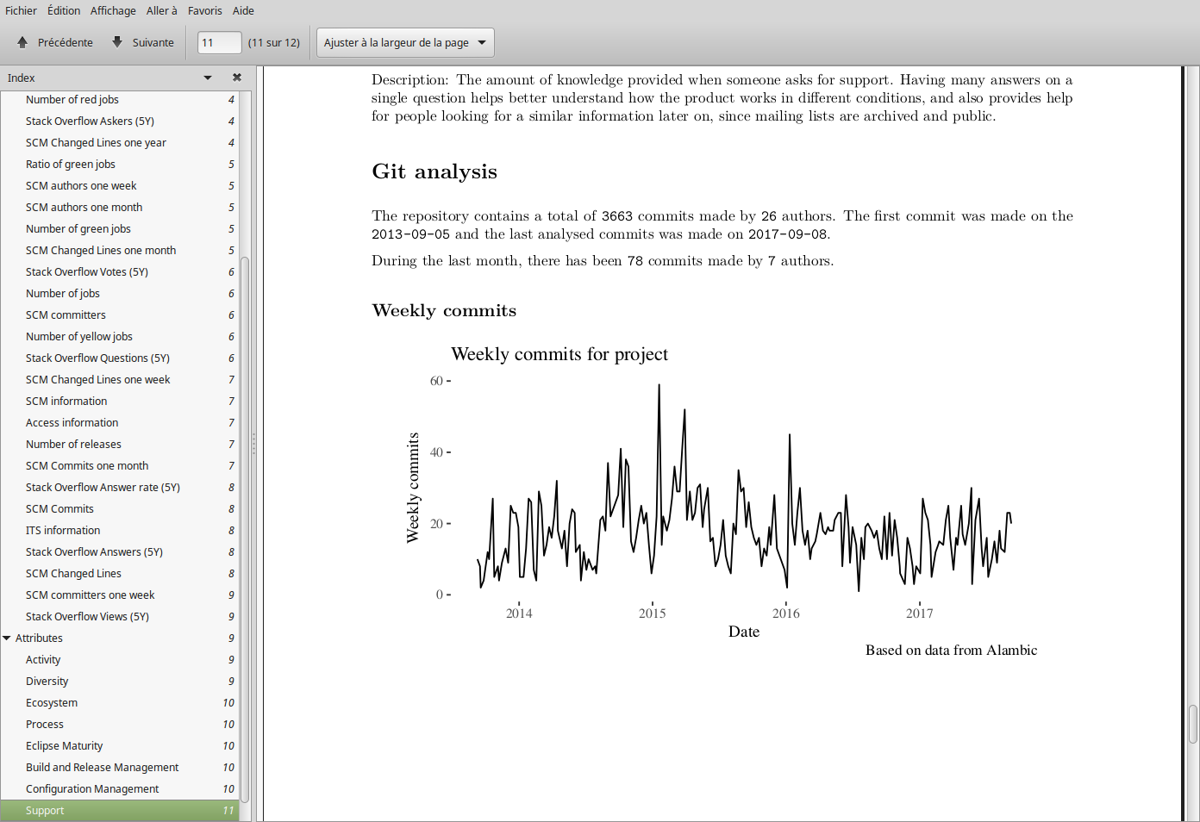Screen dimensions: 1200x822
Task: Open the Fichier menu
Action: click(21, 10)
